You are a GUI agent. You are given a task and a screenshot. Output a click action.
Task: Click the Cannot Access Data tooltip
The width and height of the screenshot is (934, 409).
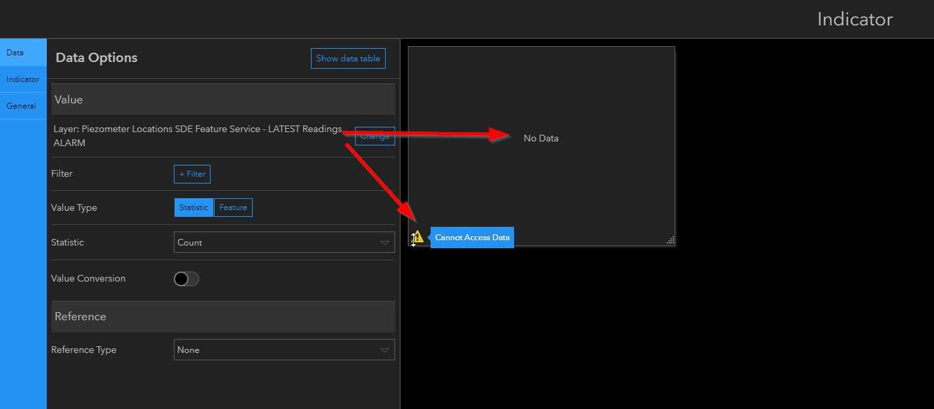(x=472, y=238)
